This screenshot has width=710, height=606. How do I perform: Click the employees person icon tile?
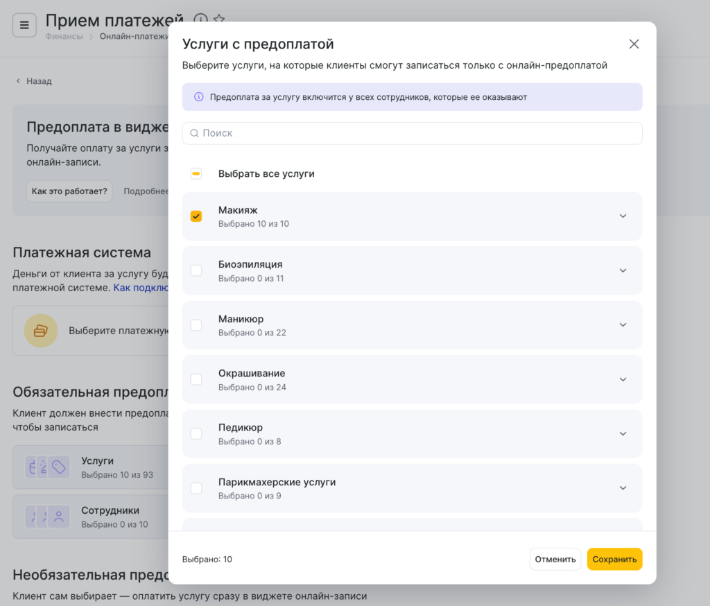click(59, 517)
